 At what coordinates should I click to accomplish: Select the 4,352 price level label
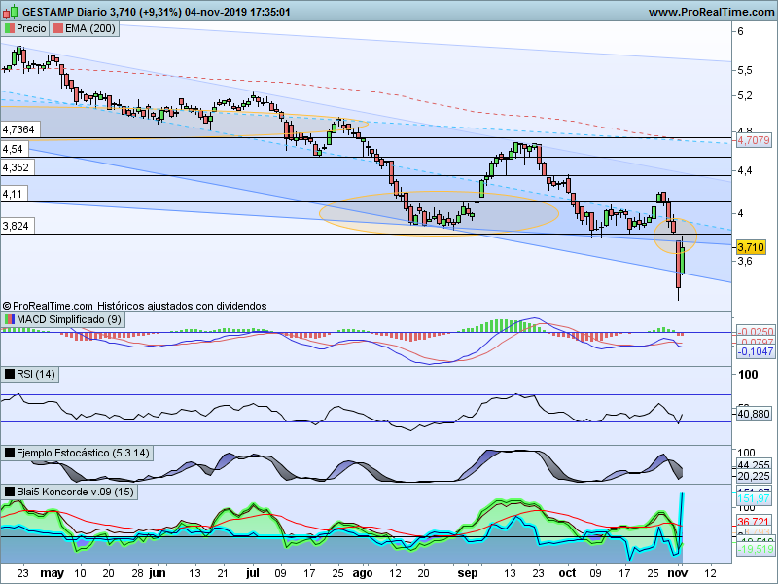[17, 167]
